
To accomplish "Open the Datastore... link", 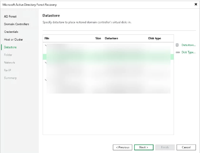I will (x=188, y=45).
